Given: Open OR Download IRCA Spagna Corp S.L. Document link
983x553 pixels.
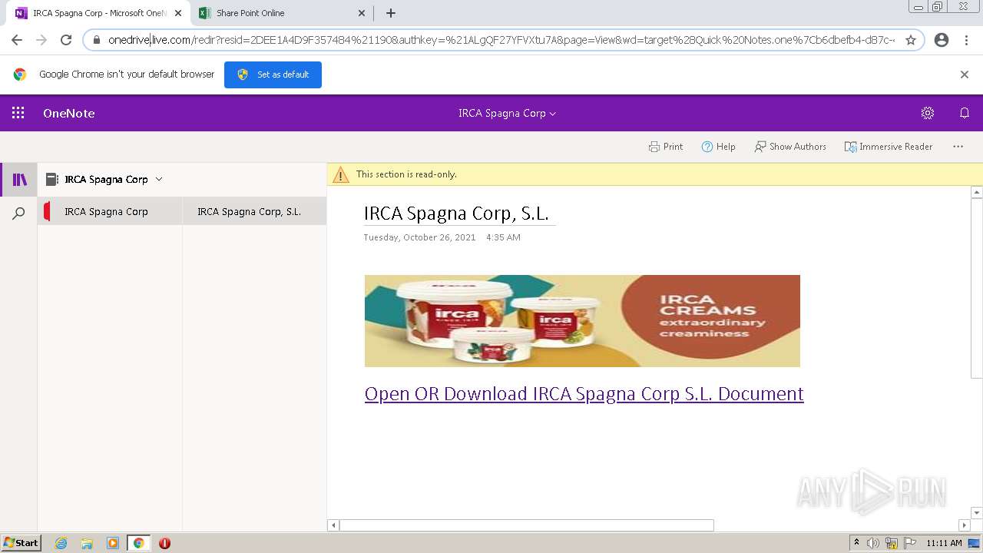Looking at the screenshot, I should click(584, 393).
